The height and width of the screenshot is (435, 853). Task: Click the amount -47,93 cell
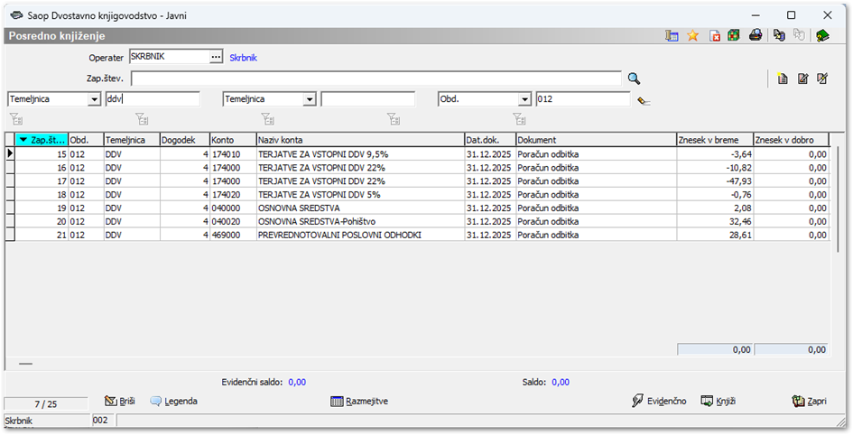pyautogui.click(x=715, y=181)
